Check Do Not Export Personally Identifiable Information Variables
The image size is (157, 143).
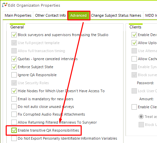(x=14, y=138)
